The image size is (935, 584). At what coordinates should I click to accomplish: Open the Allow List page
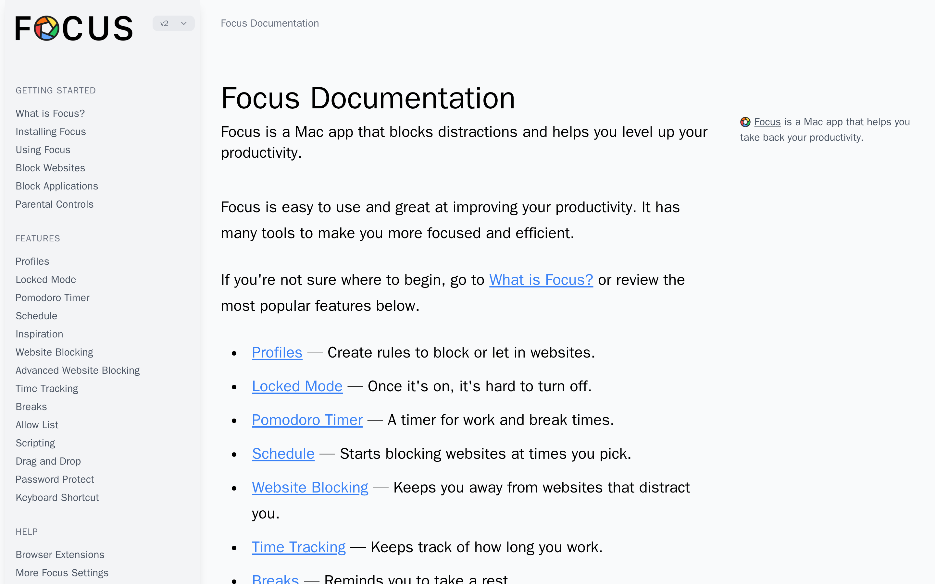(37, 424)
